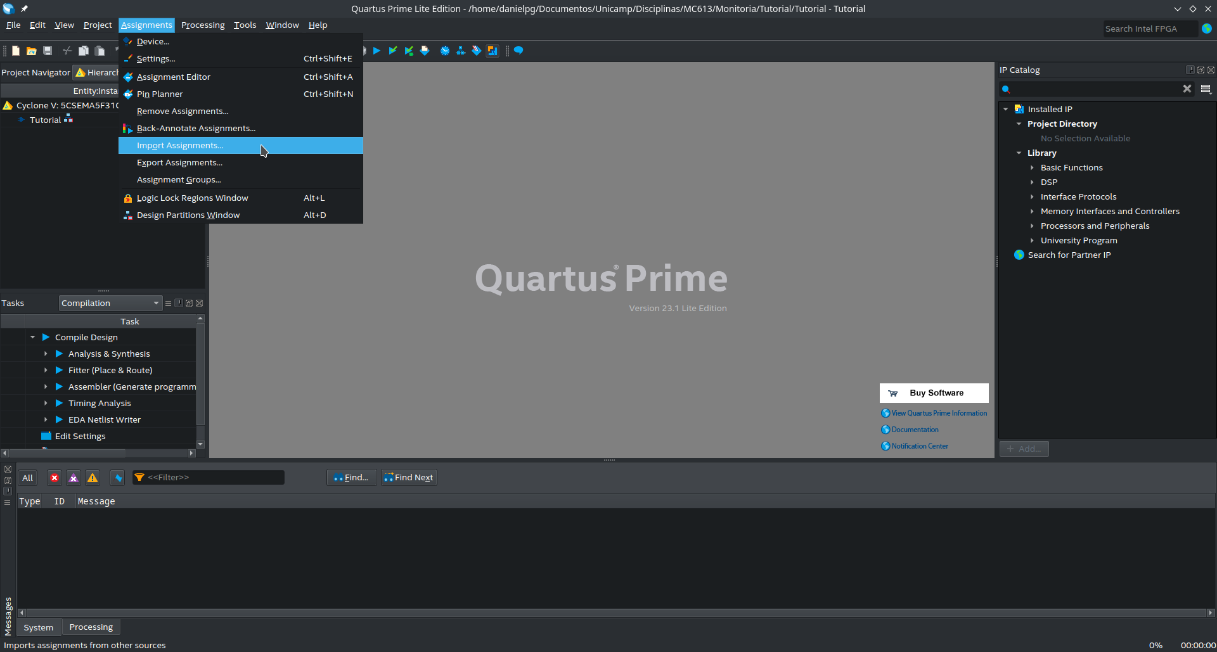1217x652 pixels.
Task: Open the Tools menu
Action: click(245, 25)
